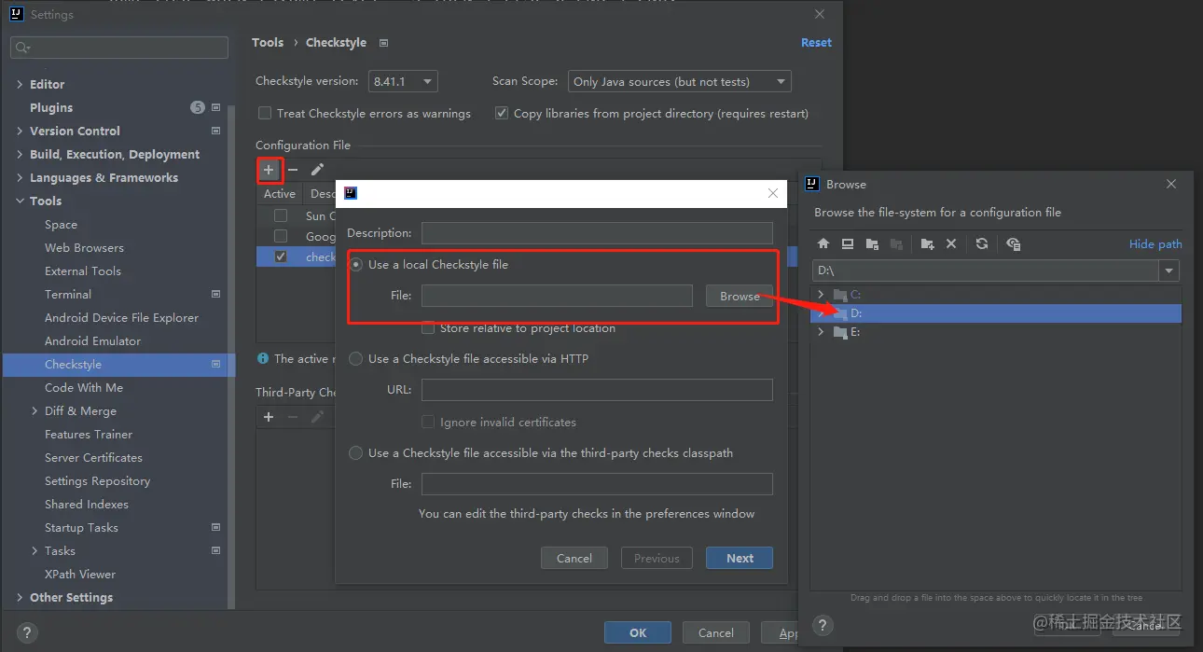The width and height of the screenshot is (1203, 652).
Task: Select Checkstyle file accessible via HTTP option
Action: coord(356,359)
